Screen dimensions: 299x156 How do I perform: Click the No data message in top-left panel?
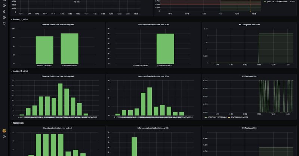77,2
